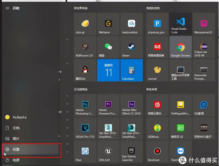Click the 开始 title text
This screenshot has width=219, height=166.
(x=16, y=8)
